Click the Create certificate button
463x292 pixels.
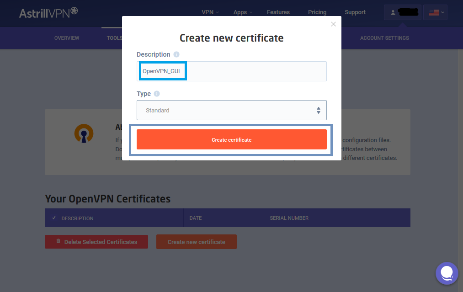click(x=231, y=139)
